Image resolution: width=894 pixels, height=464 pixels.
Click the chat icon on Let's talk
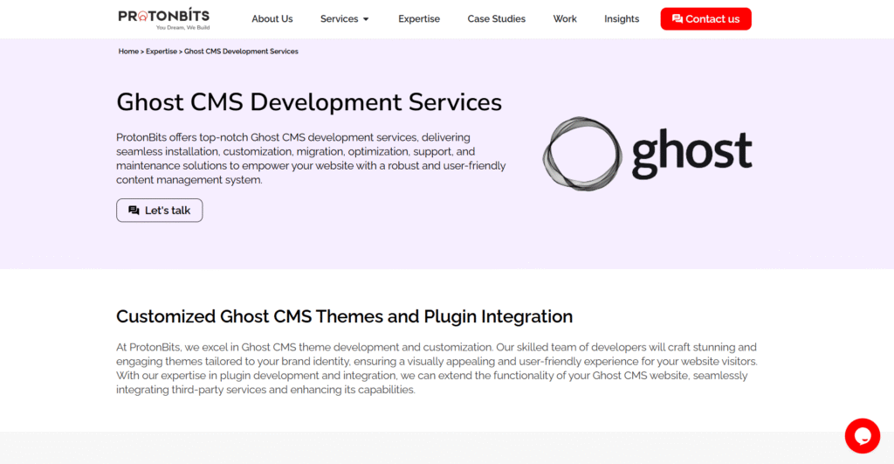pos(134,211)
